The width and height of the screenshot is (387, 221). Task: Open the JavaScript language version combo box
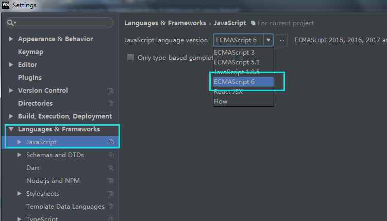coord(243,40)
